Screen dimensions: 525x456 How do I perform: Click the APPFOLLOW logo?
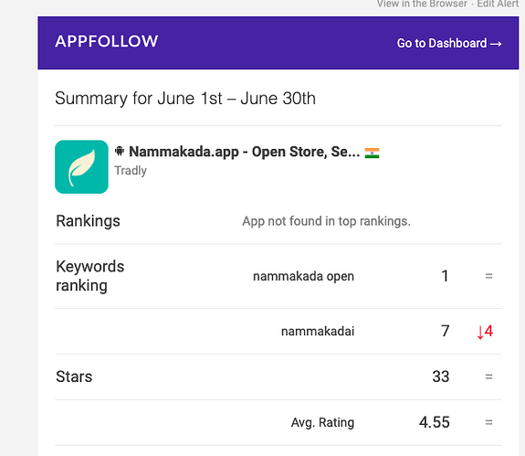[x=107, y=41]
